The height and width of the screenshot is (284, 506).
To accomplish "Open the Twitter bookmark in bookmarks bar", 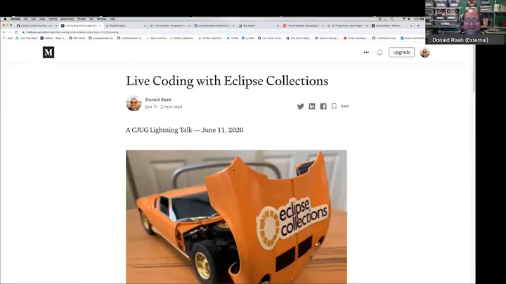I will pyautogui.click(x=233, y=38).
